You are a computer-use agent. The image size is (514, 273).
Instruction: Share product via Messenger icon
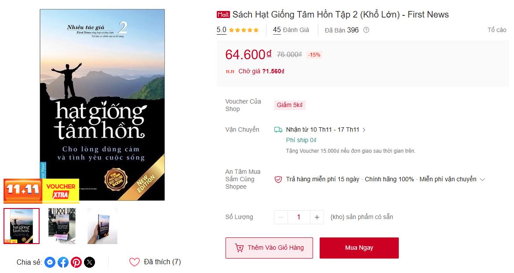click(50, 262)
